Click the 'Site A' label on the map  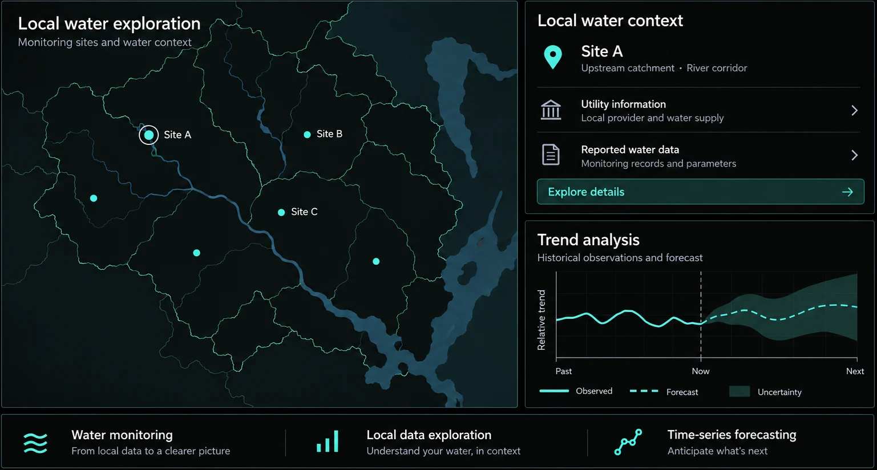click(177, 135)
